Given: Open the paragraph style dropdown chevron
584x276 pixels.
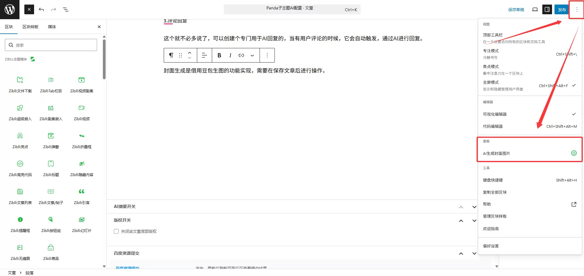Looking at the screenshot, I should (252, 55).
